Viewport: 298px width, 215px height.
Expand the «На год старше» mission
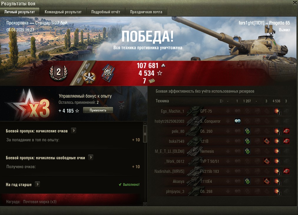point(37,184)
